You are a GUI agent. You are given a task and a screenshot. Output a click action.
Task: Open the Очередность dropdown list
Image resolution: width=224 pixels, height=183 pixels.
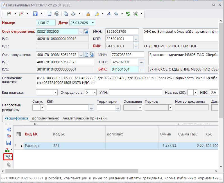coord(94,92)
